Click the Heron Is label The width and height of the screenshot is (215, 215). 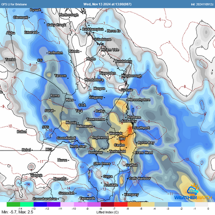point(113,31)
